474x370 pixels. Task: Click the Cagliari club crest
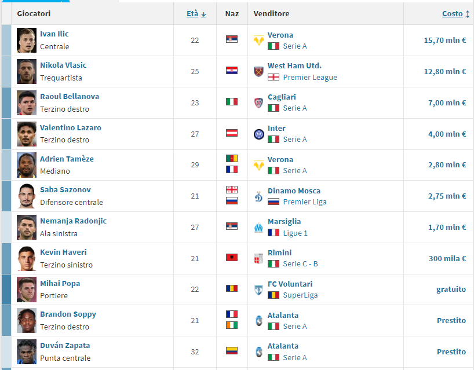(x=258, y=103)
